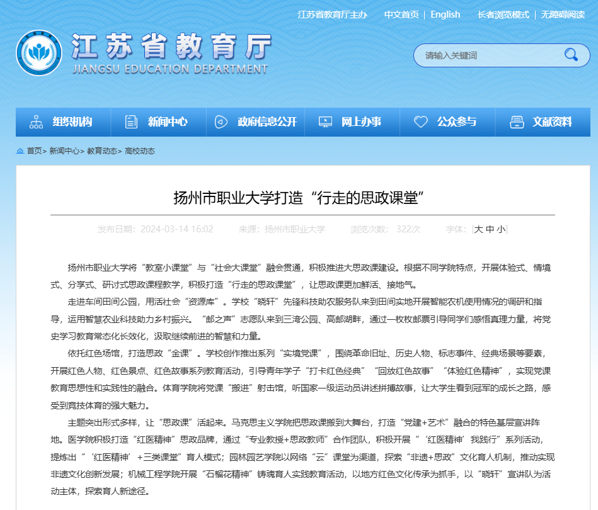Click the 网上办事 monitor icon

click(326, 122)
